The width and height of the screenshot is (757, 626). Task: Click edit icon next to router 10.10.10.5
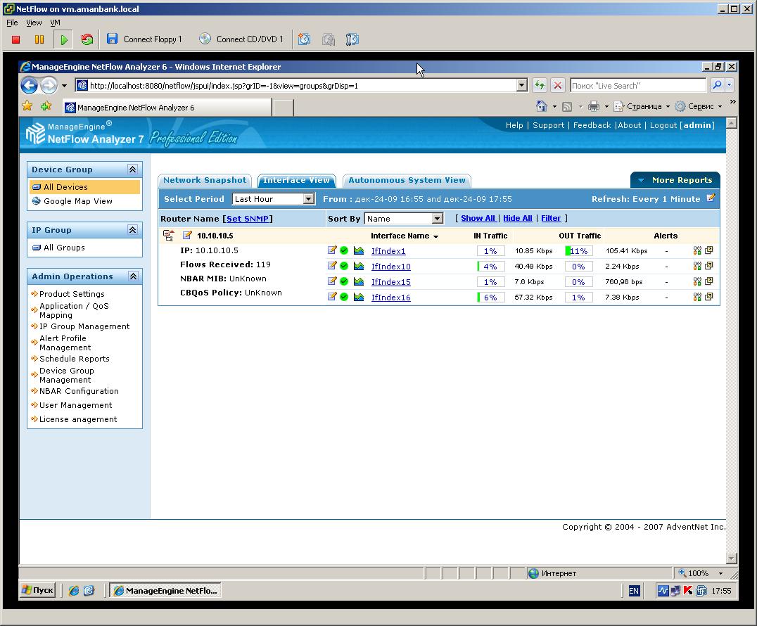[x=187, y=236]
